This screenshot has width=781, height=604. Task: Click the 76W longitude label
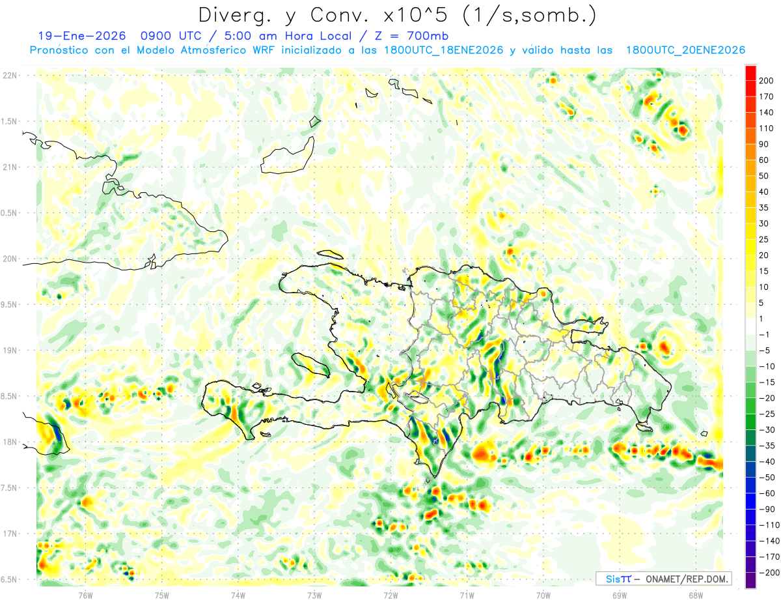point(85,594)
